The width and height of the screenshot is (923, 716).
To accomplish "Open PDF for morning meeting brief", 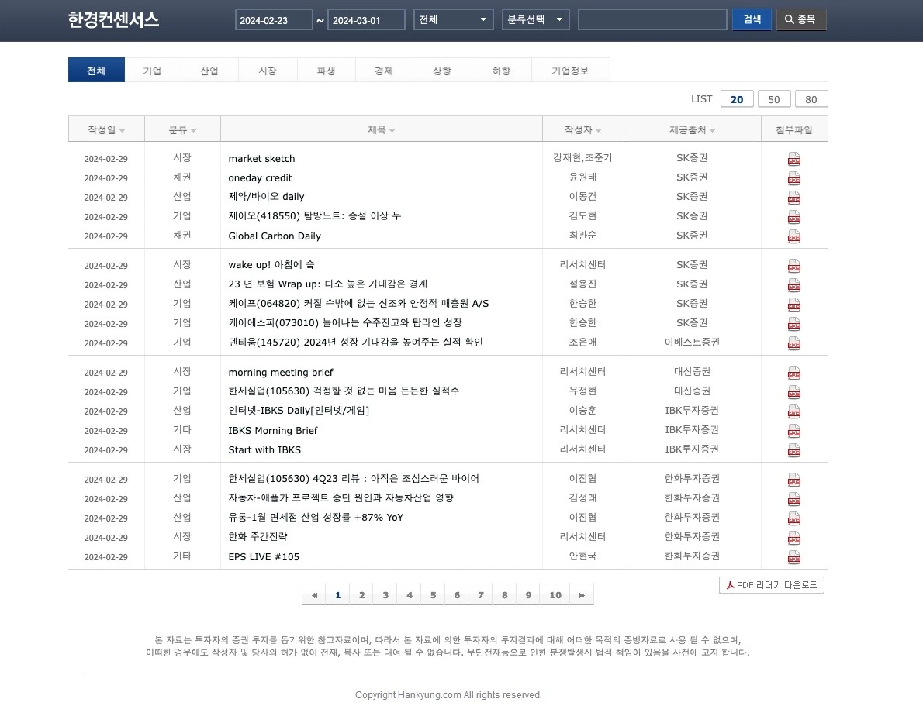I will (x=793, y=372).
